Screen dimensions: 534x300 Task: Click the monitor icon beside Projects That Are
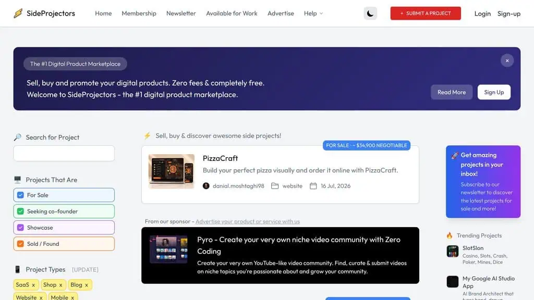point(17,180)
